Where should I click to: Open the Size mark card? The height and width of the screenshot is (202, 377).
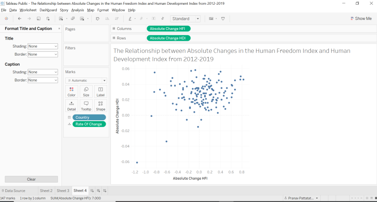click(x=86, y=92)
